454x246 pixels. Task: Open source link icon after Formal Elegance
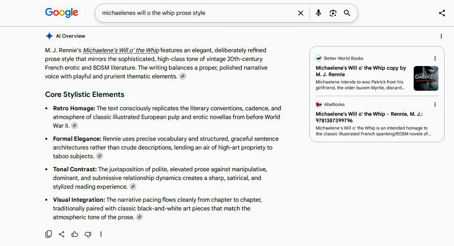click(x=100, y=156)
